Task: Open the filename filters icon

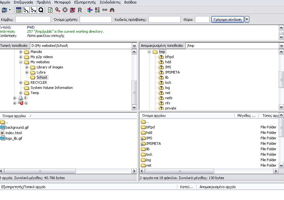Action: (x=90, y=10)
